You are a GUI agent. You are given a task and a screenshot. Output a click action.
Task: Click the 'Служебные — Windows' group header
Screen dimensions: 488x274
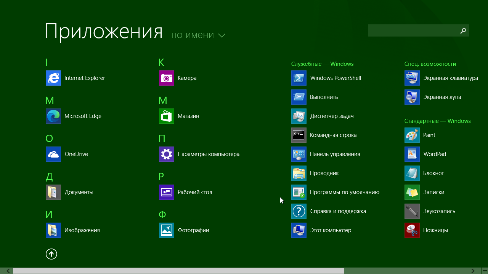click(x=322, y=64)
